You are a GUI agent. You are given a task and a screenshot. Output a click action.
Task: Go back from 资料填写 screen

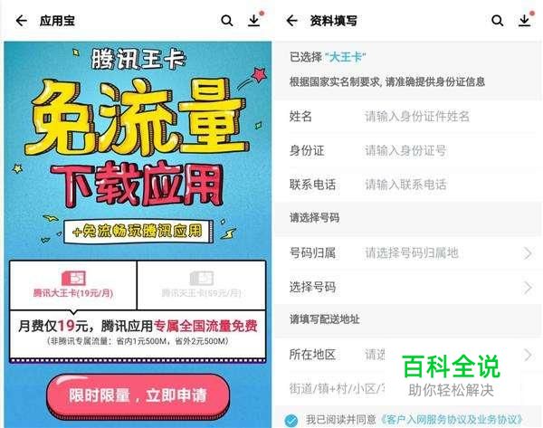[x=292, y=21]
